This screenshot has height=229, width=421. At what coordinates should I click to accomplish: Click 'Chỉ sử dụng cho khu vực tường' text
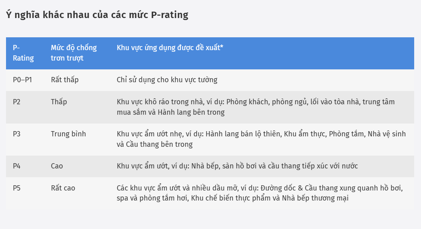[167, 80]
